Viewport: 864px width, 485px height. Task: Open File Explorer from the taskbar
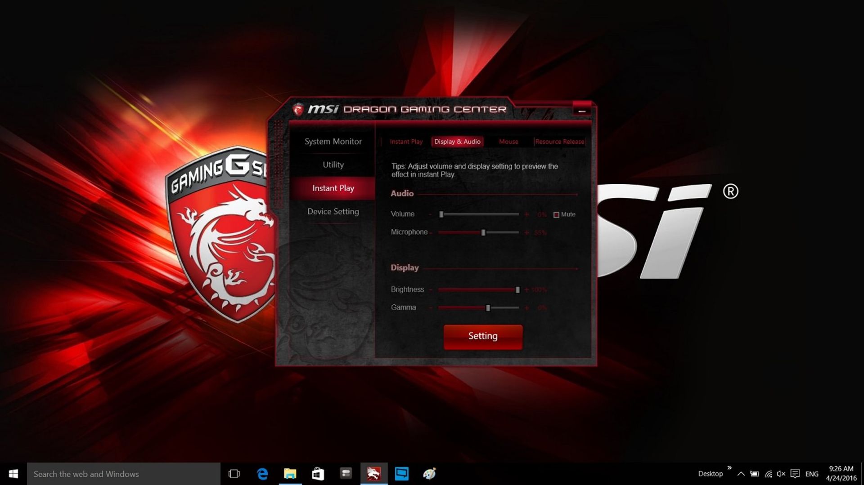(290, 474)
